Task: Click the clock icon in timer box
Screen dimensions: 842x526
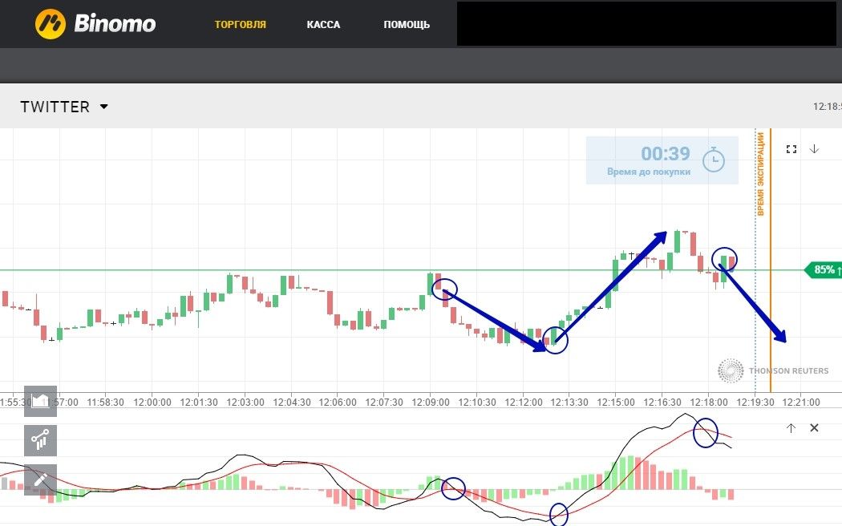Action: click(x=714, y=160)
